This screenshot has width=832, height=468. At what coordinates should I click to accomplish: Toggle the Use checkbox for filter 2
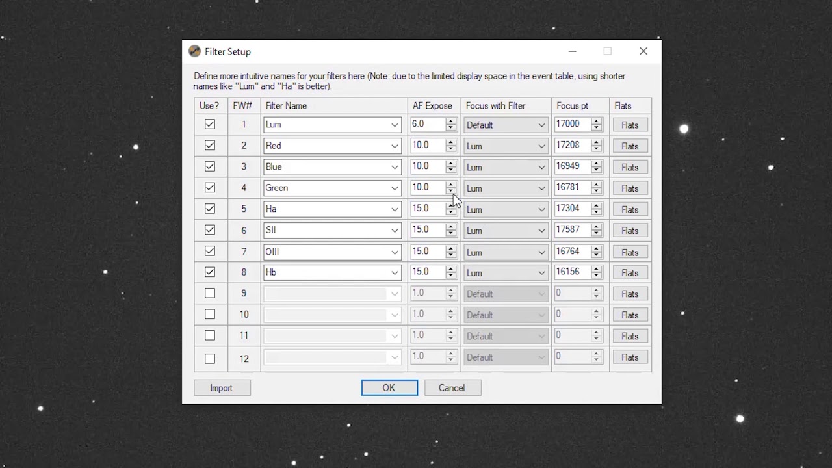coord(210,146)
